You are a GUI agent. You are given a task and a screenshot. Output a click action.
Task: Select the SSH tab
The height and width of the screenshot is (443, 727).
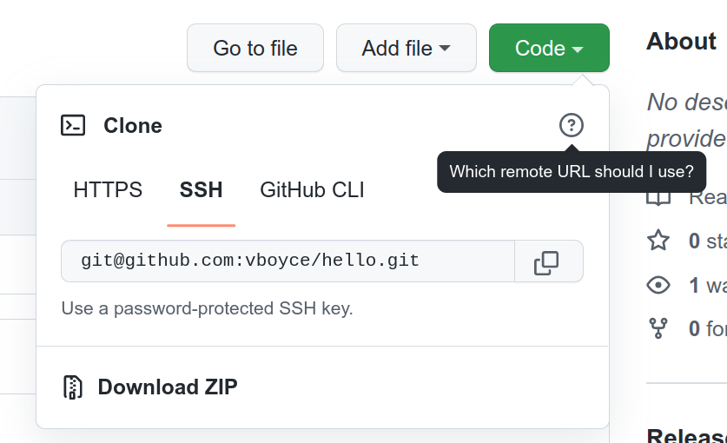pos(202,189)
